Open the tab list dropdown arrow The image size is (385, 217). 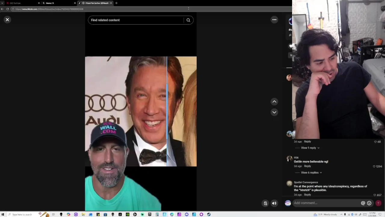pos(2,3)
